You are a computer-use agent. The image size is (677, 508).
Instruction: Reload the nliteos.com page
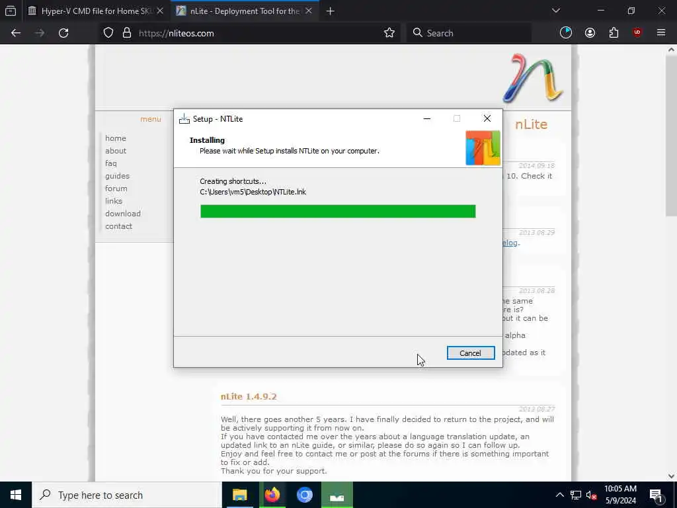tap(63, 33)
